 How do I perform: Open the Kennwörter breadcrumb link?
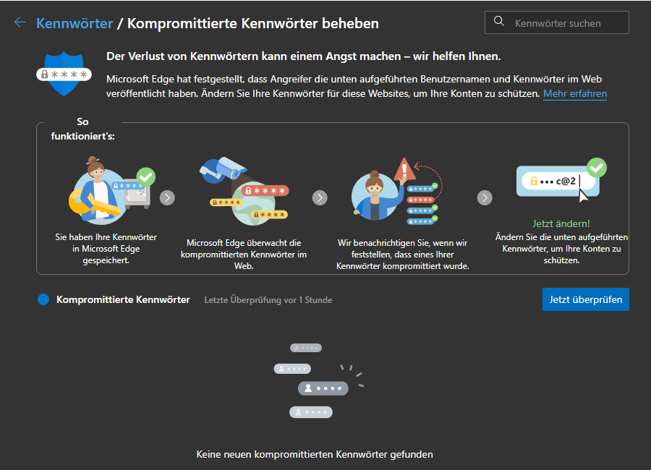click(75, 23)
